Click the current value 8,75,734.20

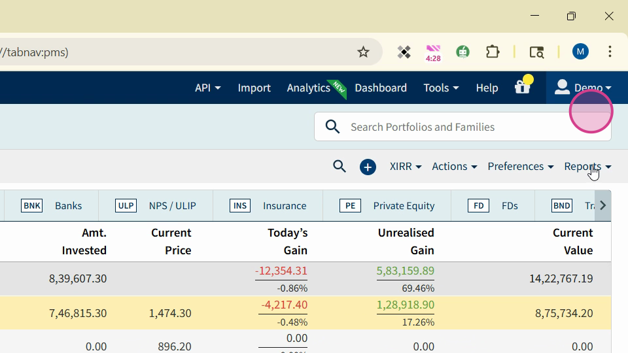pos(564,313)
